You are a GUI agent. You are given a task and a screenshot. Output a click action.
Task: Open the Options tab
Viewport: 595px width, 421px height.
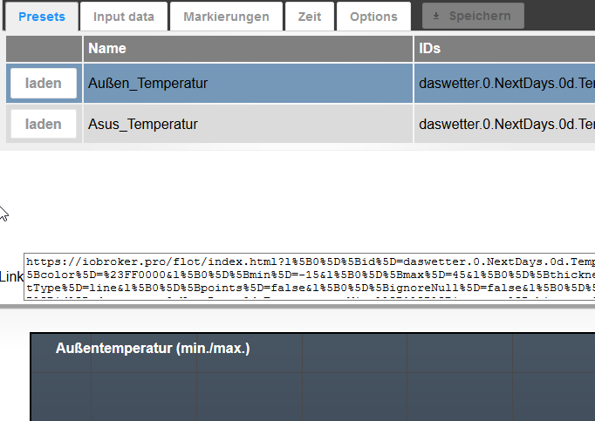pyautogui.click(x=373, y=17)
